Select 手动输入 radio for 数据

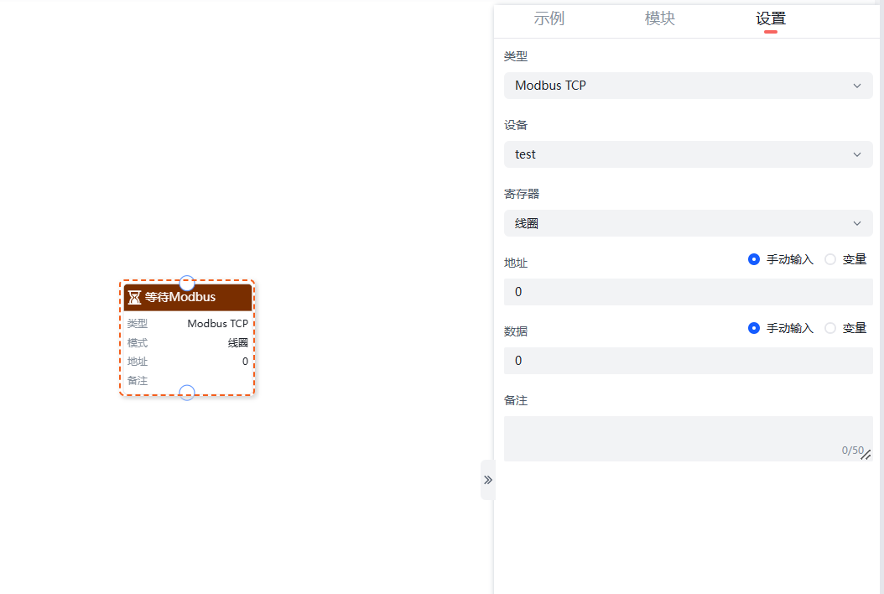click(754, 328)
